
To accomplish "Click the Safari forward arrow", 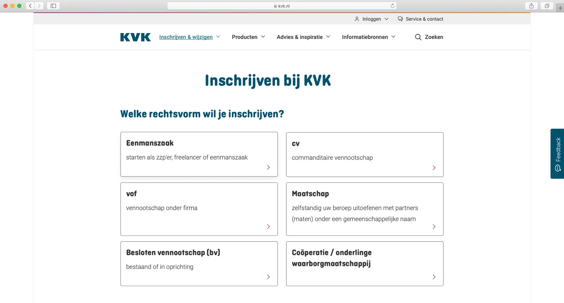I will tap(39, 6).
